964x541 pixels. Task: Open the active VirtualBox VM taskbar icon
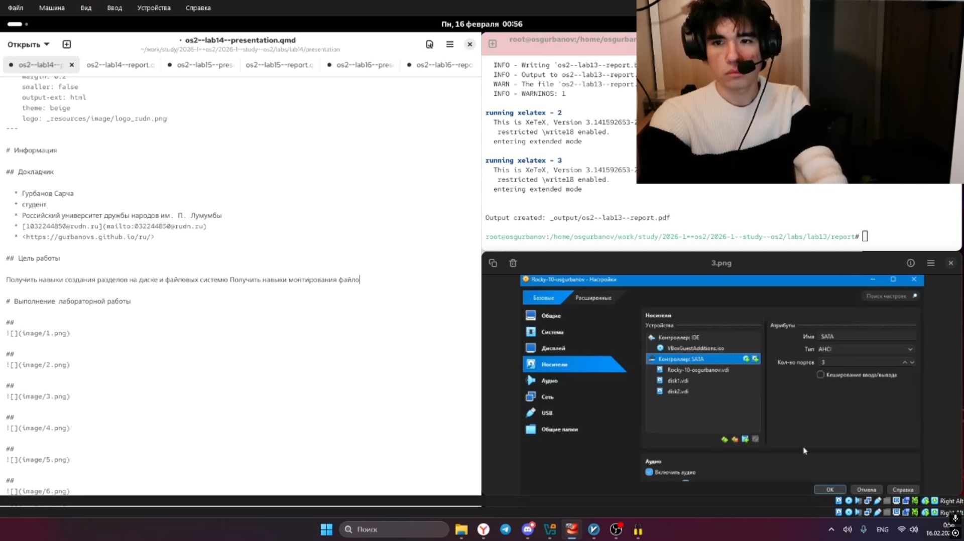click(572, 529)
